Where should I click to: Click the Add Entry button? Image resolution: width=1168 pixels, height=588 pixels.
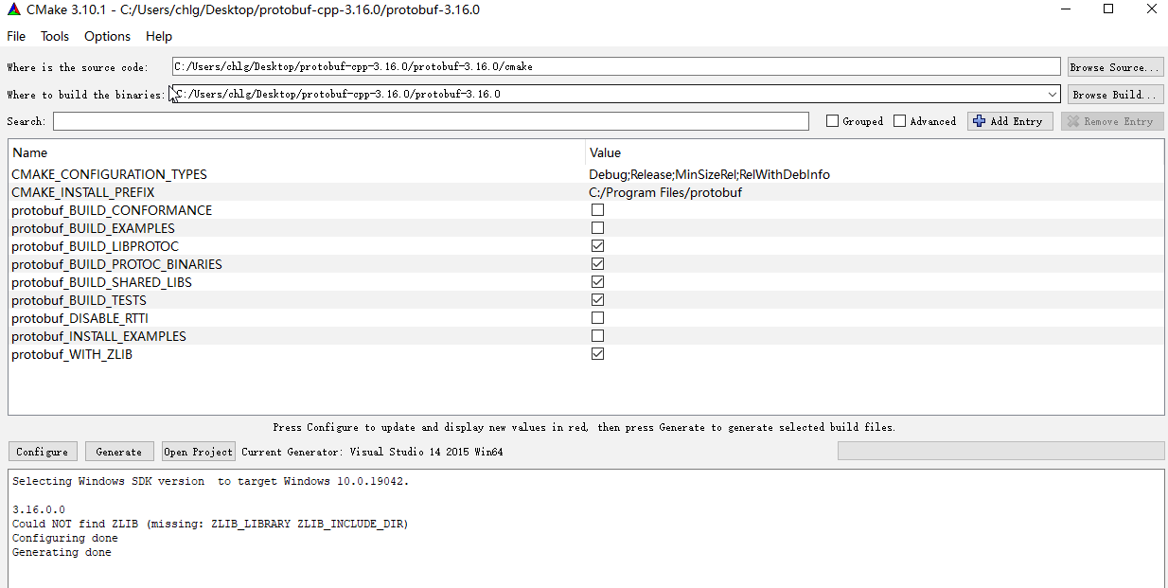pos(1010,121)
